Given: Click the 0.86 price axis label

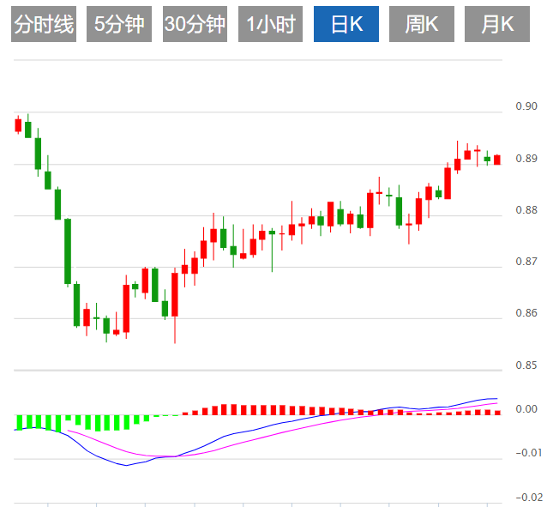Looking at the screenshot, I should tap(526, 313).
